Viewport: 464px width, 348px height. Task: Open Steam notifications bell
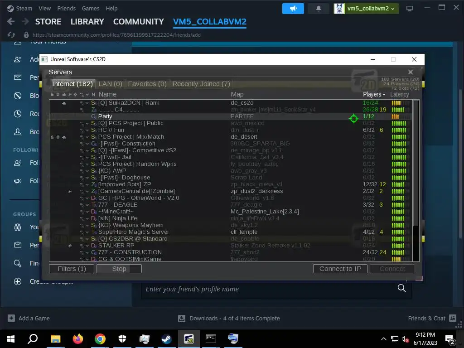tap(319, 9)
